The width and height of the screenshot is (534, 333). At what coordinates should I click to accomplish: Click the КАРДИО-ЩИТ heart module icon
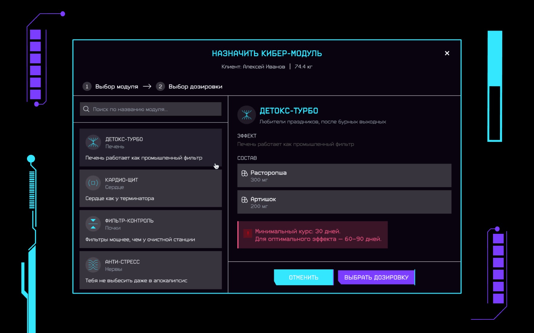(x=93, y=183)
